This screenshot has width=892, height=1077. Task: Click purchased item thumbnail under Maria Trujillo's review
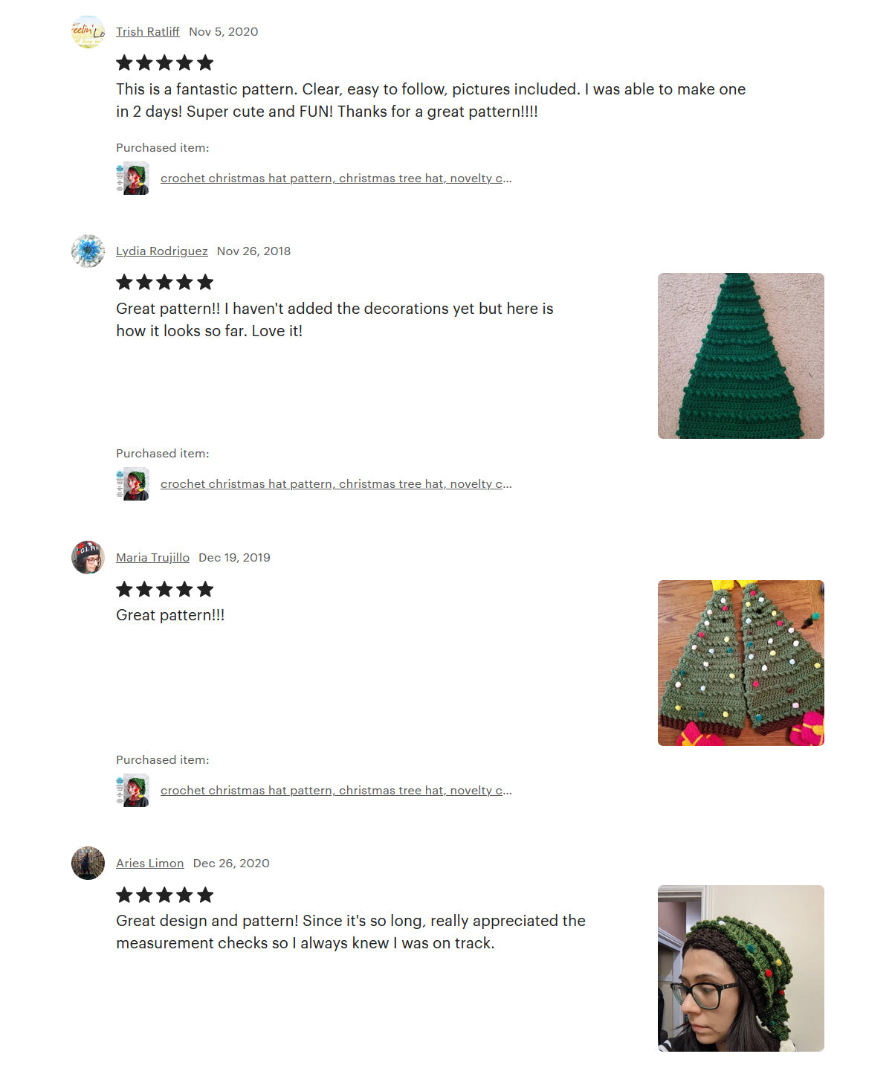132,791
